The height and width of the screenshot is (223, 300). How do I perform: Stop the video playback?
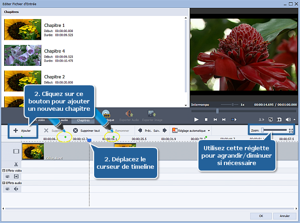click(205, 119)
